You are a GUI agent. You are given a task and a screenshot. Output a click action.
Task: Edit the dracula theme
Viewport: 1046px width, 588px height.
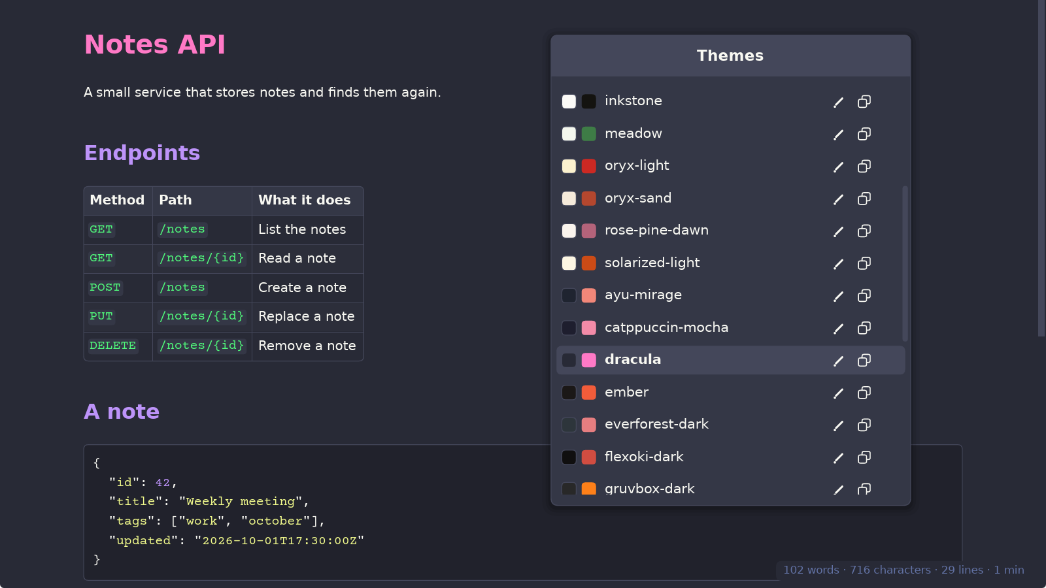pyautogui.click(x=838, y=360)
